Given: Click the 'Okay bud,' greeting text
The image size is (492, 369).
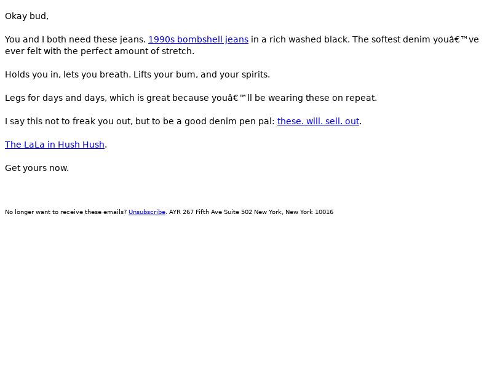Looking at the screenshot, I should (x=26, y=17).
